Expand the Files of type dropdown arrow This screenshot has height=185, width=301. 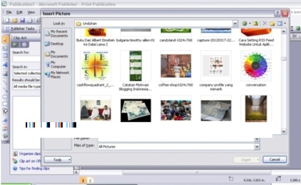click(x=257, y=147)
